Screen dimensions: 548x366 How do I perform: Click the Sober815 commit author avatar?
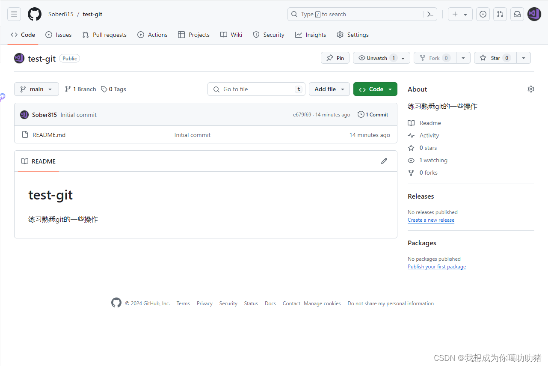click(24, 115)
